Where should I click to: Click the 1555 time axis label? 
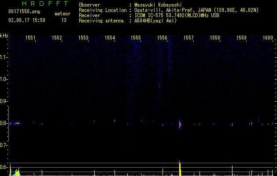tap(136, 37)
